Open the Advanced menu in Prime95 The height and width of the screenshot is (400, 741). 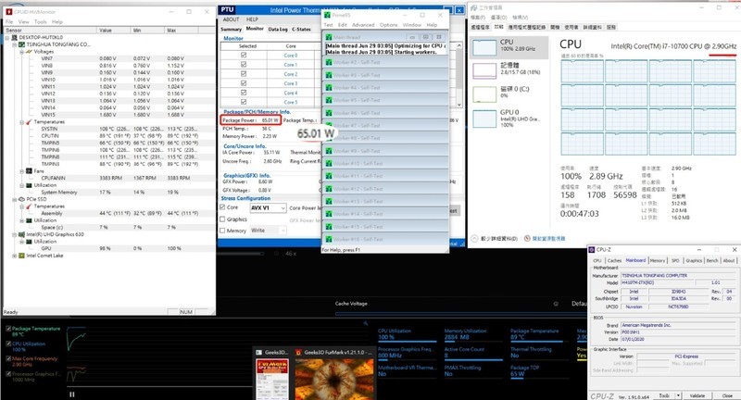[363, 25]
